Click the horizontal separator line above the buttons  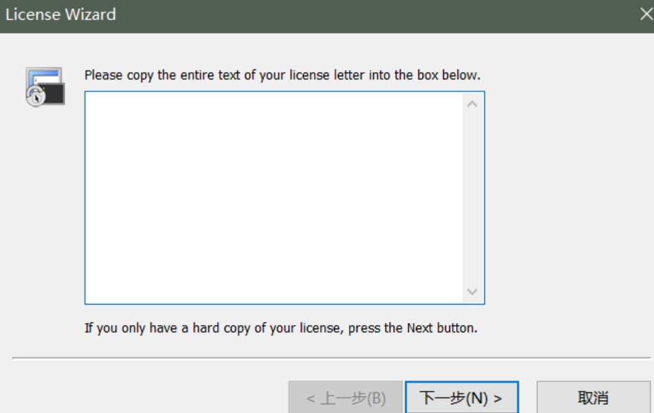pyautogui.click(x=330, y=357)
